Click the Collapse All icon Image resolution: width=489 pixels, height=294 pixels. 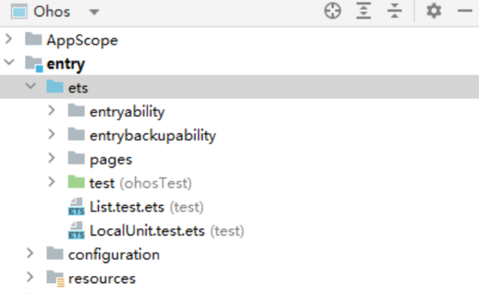pyautogui.click(x=395, y=11)
